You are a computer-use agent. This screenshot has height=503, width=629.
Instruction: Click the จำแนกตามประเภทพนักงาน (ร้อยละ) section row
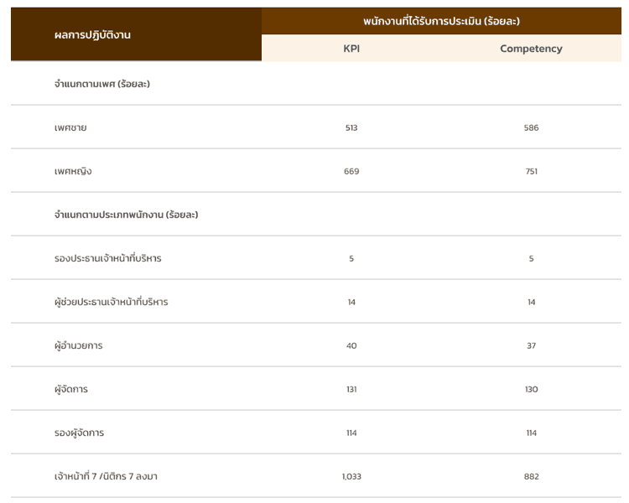click(x=316, y=215)
